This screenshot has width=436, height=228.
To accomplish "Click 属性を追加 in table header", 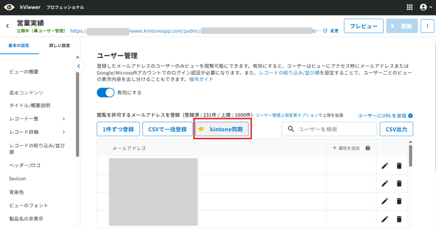I will (x=346, y=148).
